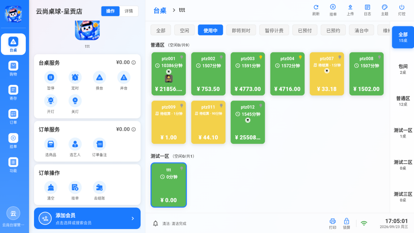The width and height of the screenshot is (414, 233).
Task: Choose a performer via 选艺人
Action: (x=75, y=144)
